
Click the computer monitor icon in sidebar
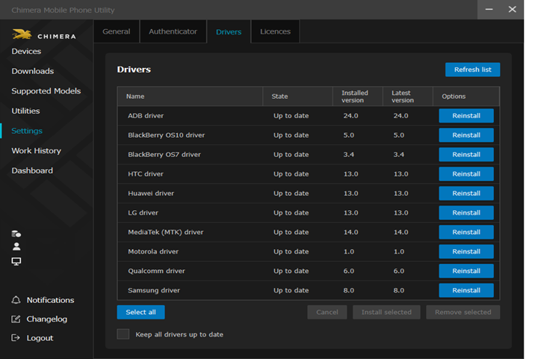[16, 261]
